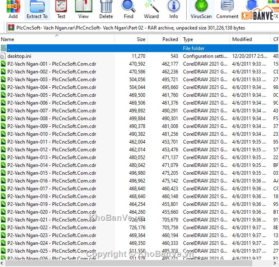Open the Info toolbar icon
279x267 pixels.
(x=174, y=7)
